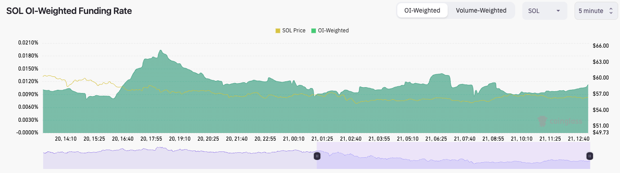
Task: Click the 0.0150% y-axis label
Action: 28,69
